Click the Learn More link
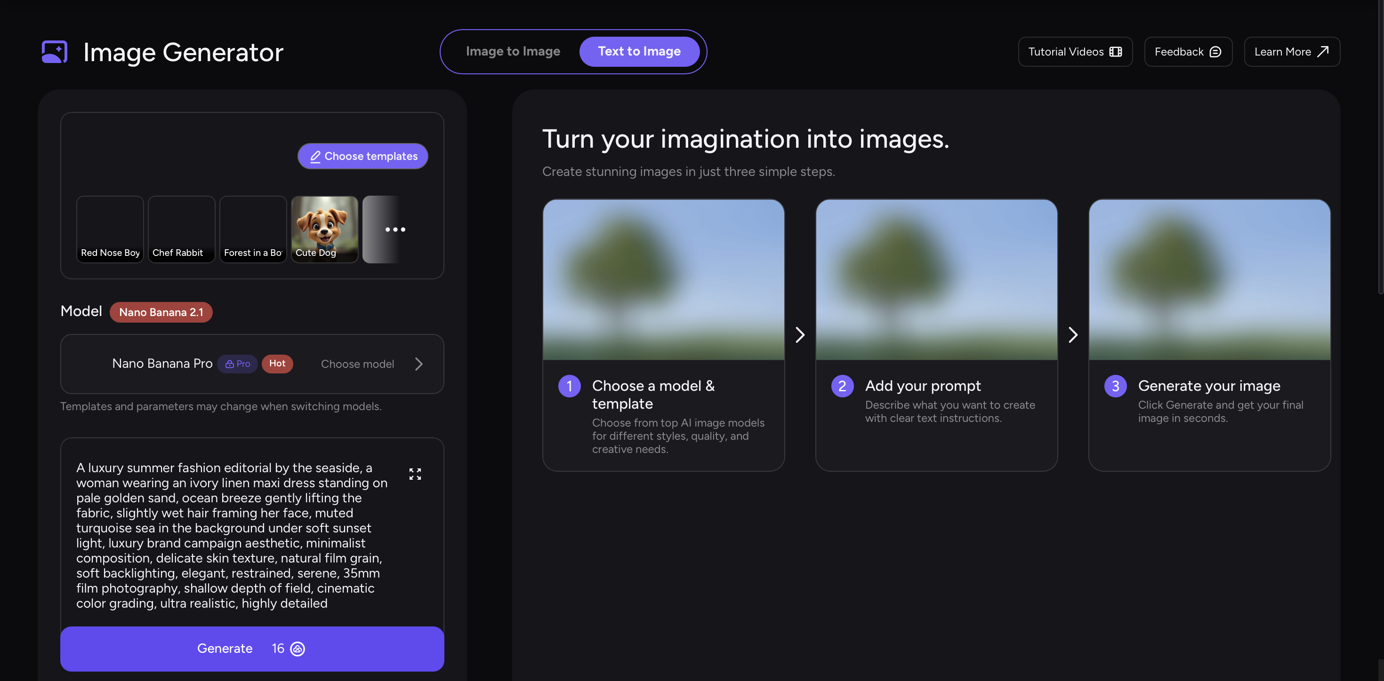This screenshot has height=681, width=1384. [1292, 52]
